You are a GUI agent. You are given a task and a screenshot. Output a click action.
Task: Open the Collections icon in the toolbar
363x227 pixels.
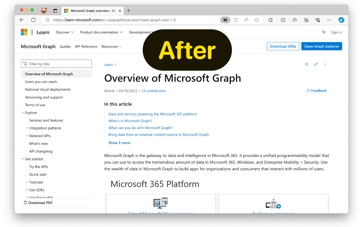306,20
